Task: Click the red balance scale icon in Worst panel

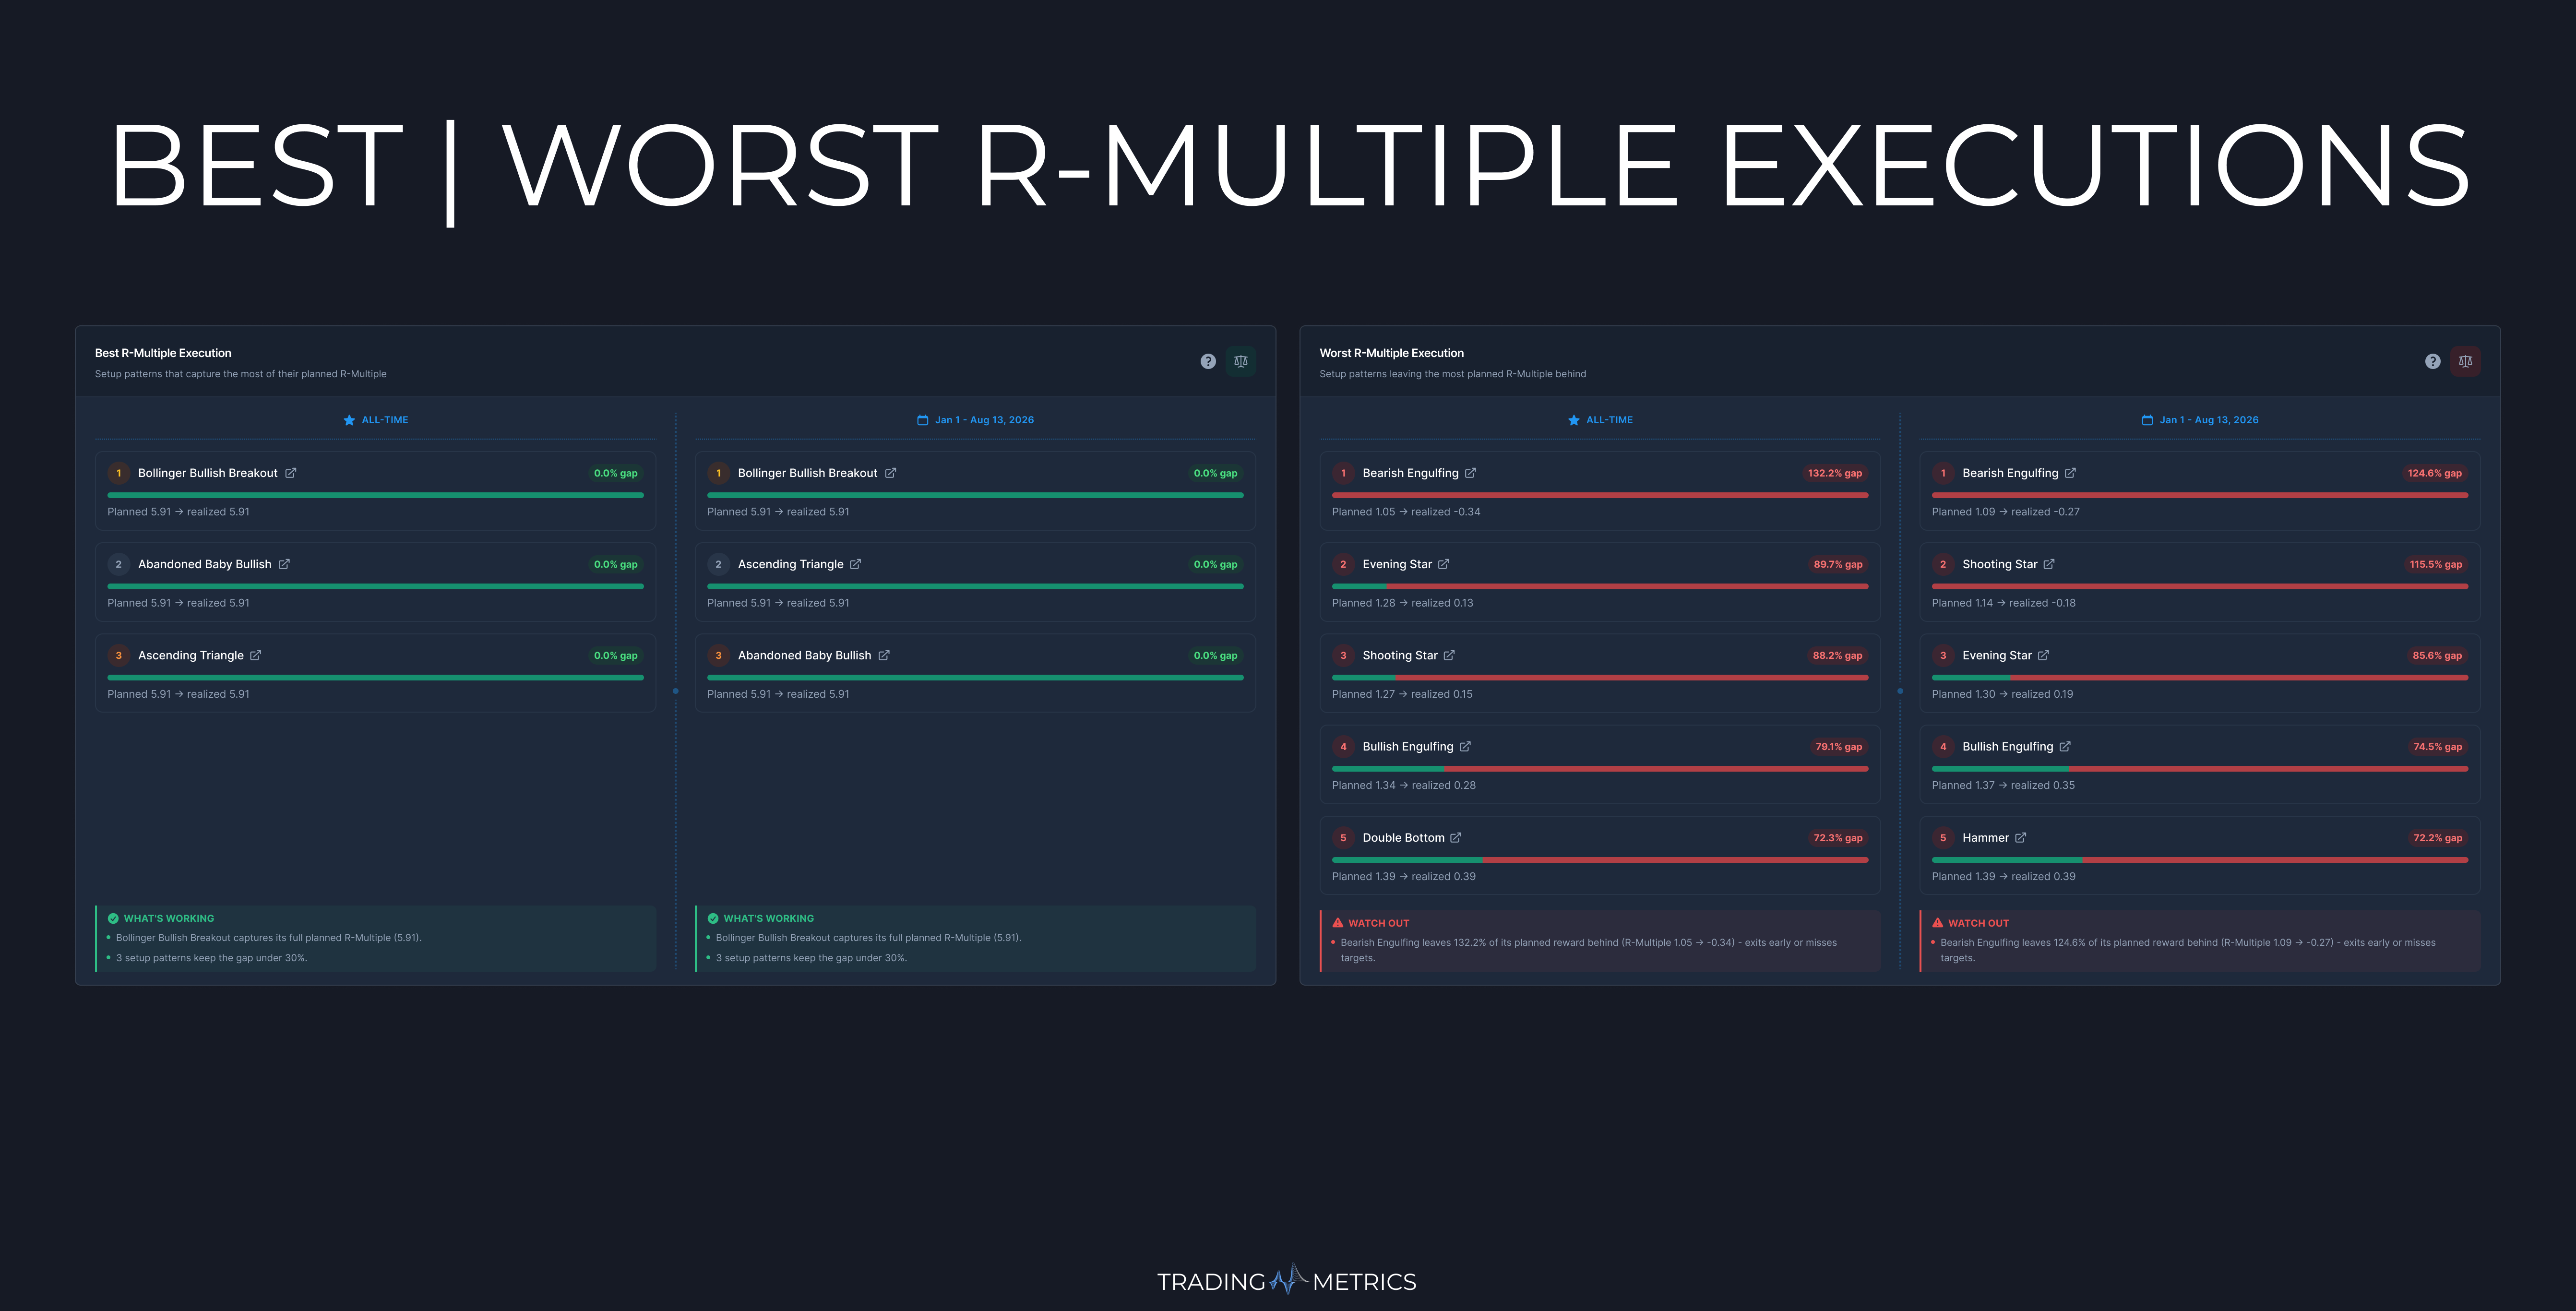Action: (2466, 361)
